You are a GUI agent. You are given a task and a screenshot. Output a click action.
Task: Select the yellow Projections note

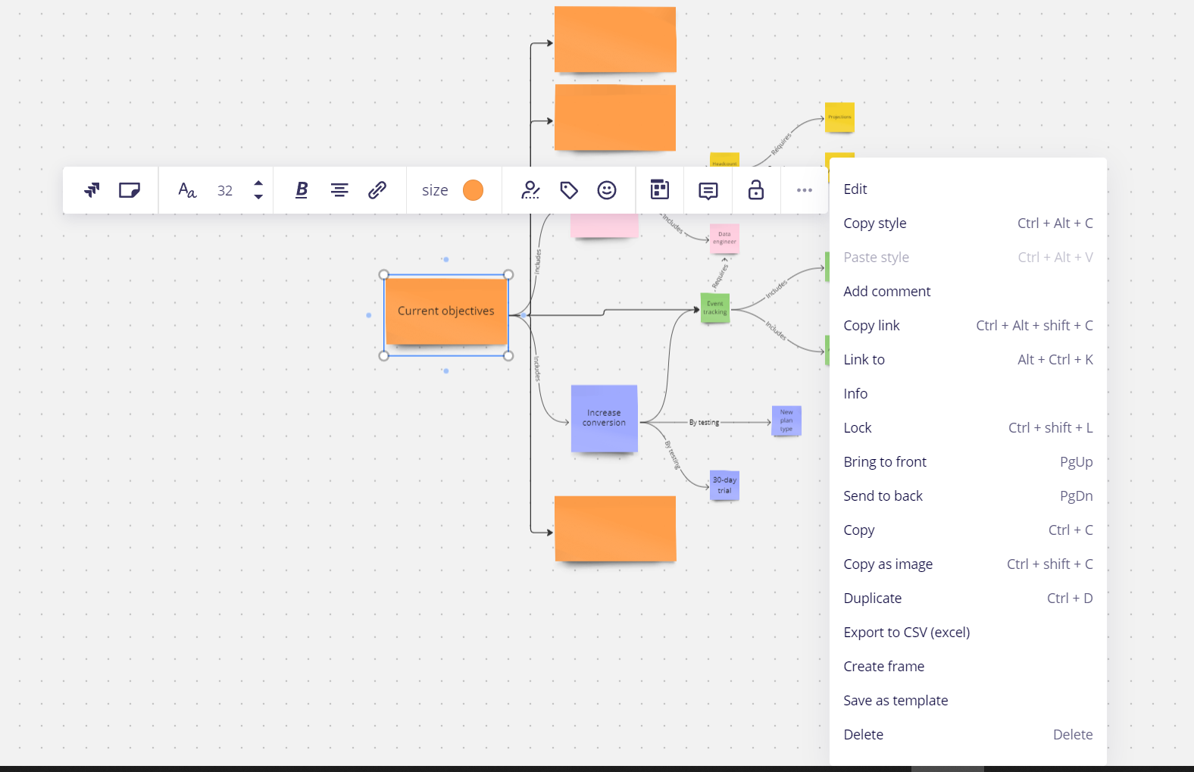coord(839,117)
